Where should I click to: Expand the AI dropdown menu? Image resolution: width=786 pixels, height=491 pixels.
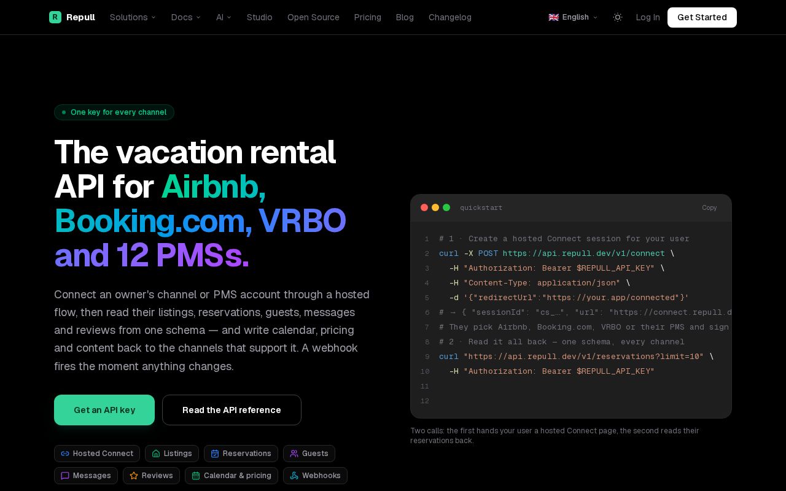click(224, 17)
